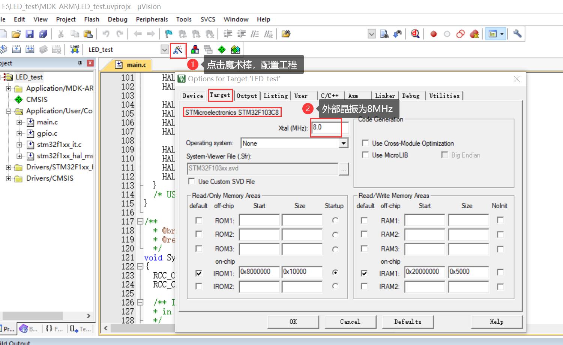Switch to the Device tab
The width and height of the screenshot is (563, 345).
click(x=193, y=96)
